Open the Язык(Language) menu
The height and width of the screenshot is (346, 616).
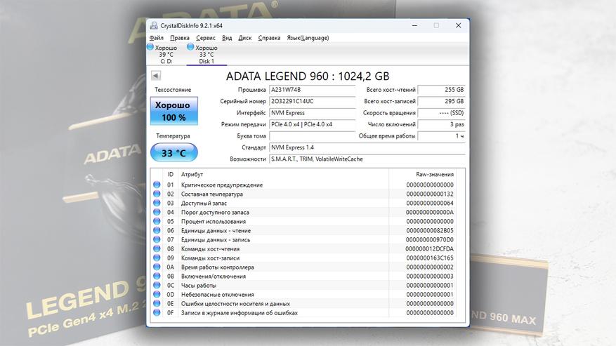click(308, 38)
